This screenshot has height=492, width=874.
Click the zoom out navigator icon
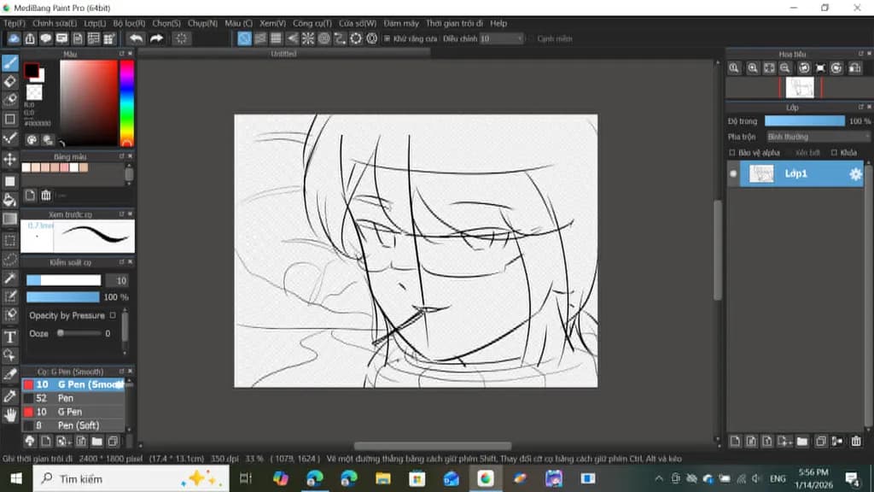pos(785,68)
